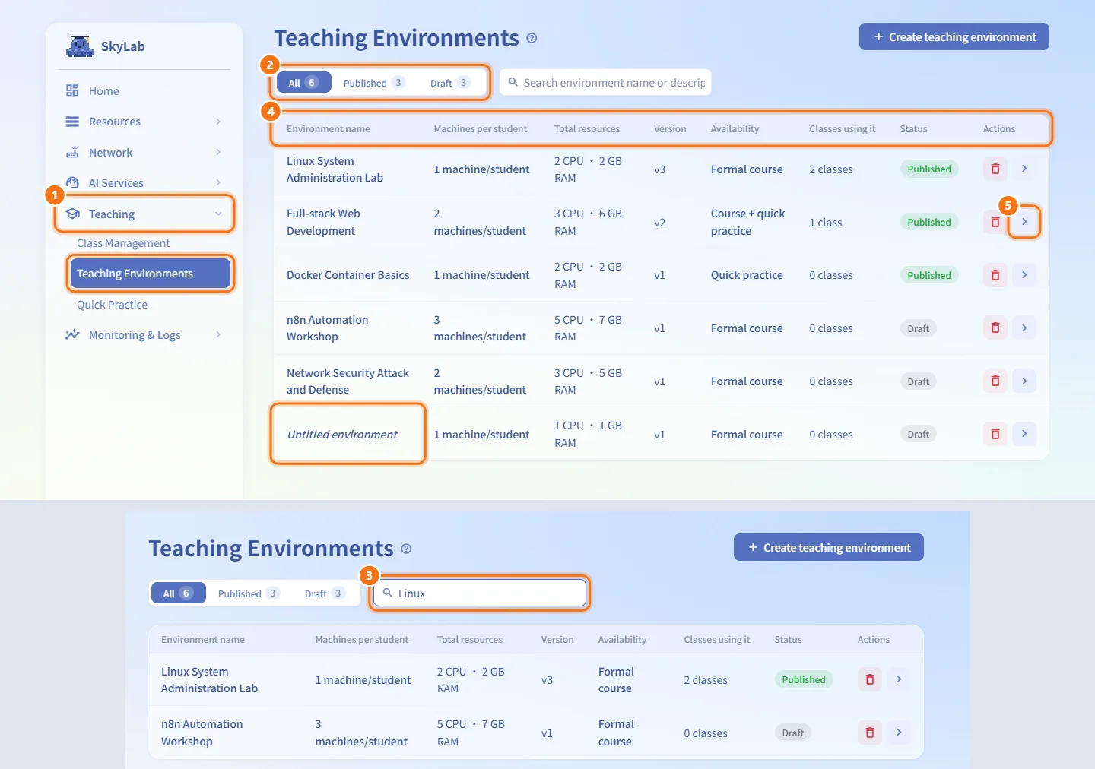This screenshot has height=769, width=1095.
Task: Click the Draft badge for Untitled environment
Action: (919, 435)
